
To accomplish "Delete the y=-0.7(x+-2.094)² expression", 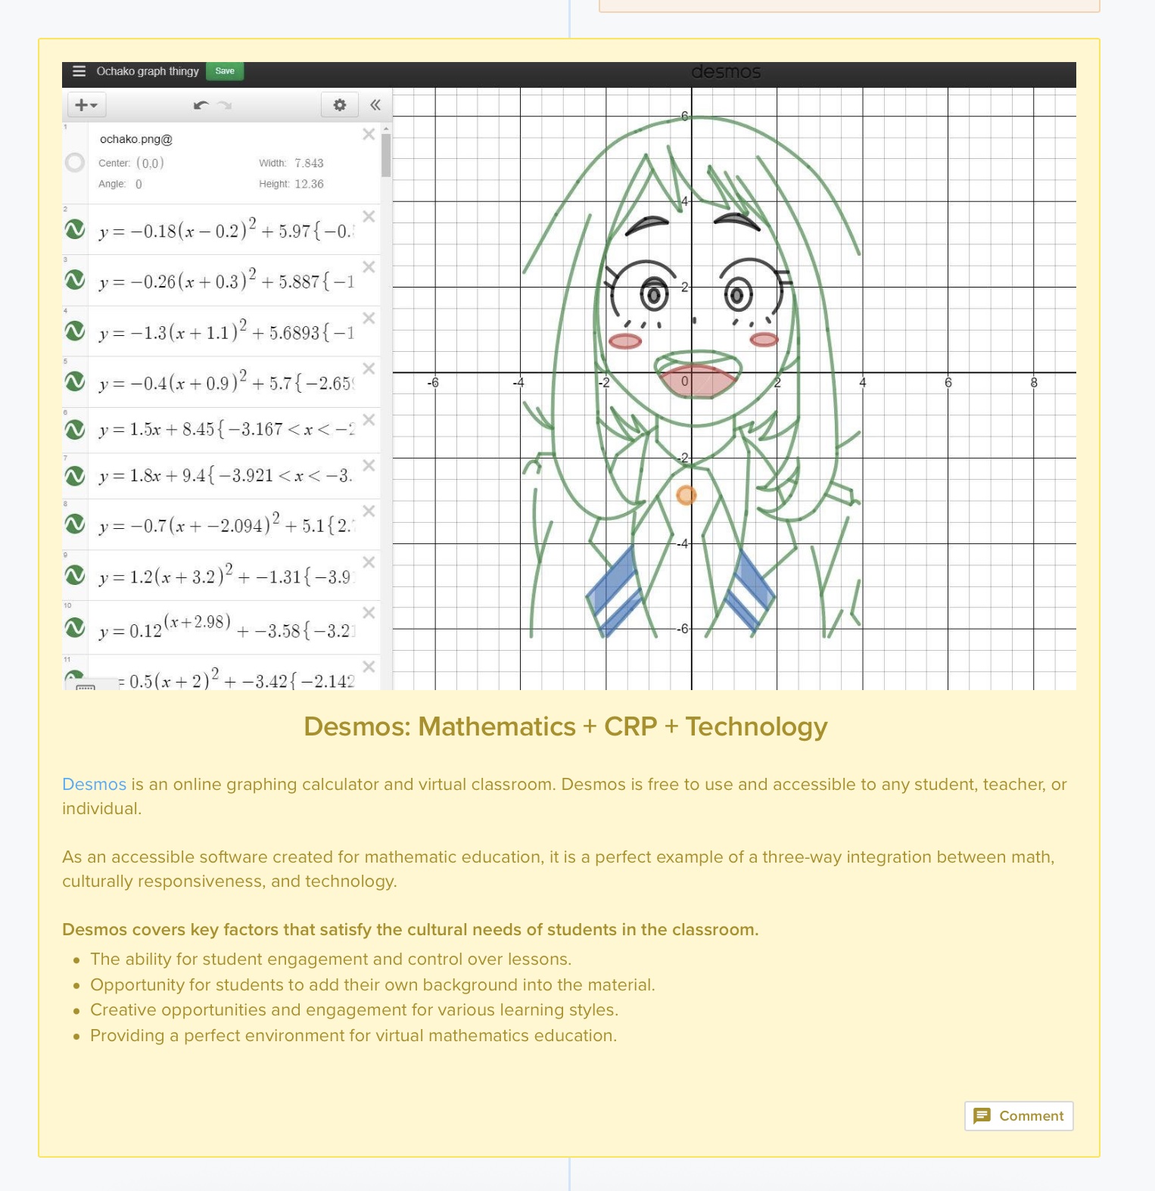I will [x=369, y=512].
